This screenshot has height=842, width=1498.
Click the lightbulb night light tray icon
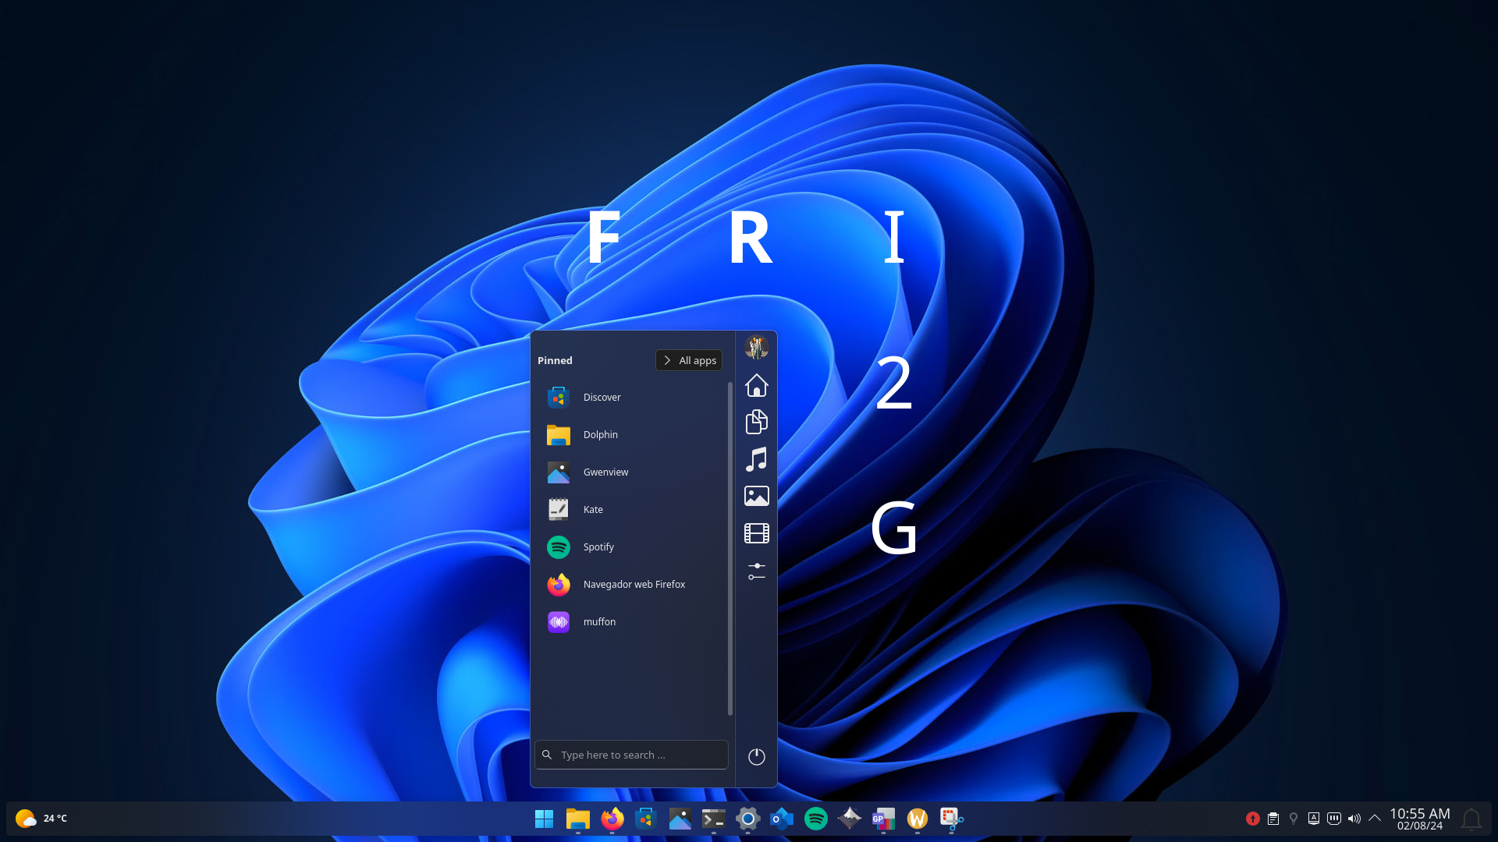(x=1293, y=819)
